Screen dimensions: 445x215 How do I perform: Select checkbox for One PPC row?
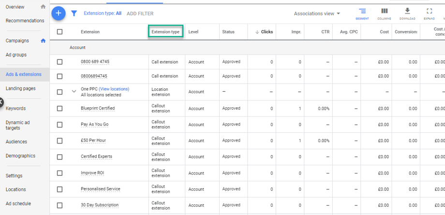[59, 92]
